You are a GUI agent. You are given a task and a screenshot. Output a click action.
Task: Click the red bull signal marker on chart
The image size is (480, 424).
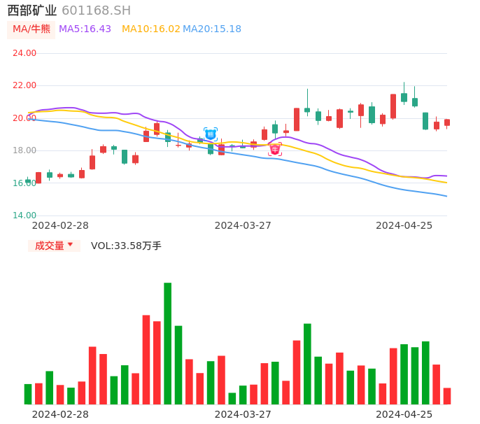(275, 149)
